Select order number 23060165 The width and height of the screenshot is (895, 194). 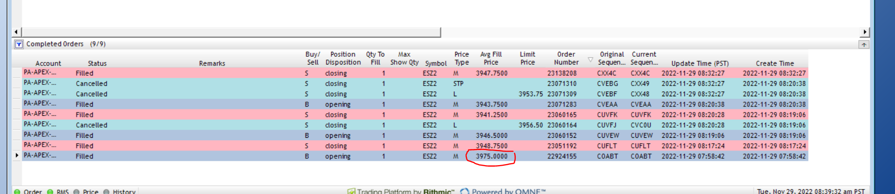(x=562, y=115)
